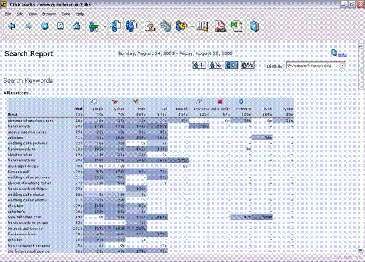Image resolution: width=365 pixels, height=262 pixels.
Task: Open the Browser menu
Action: (x=49, y=14)
